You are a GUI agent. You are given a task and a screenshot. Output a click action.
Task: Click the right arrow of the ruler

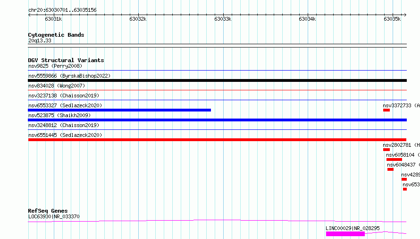click(405, 15)
